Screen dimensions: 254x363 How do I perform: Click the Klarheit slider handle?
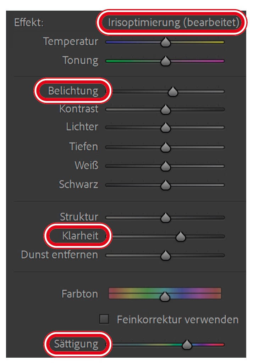point(181,237)
